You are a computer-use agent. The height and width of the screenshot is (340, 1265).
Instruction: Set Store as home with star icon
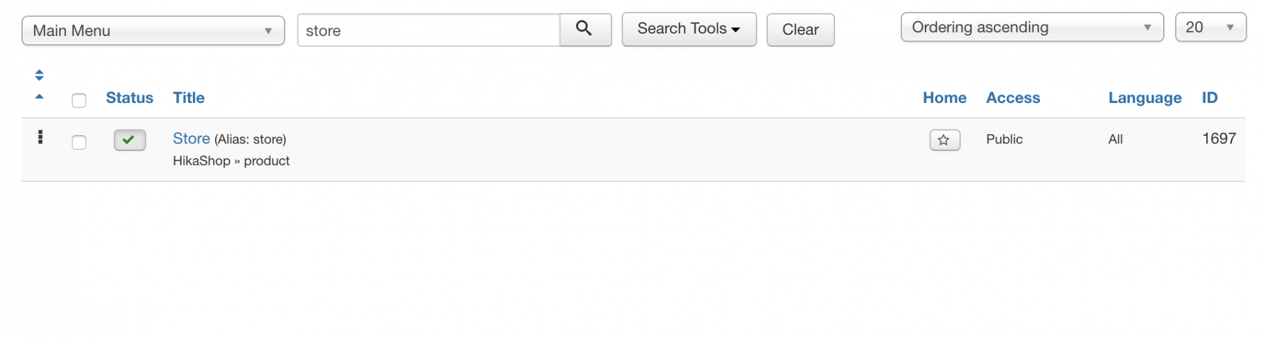944,140
